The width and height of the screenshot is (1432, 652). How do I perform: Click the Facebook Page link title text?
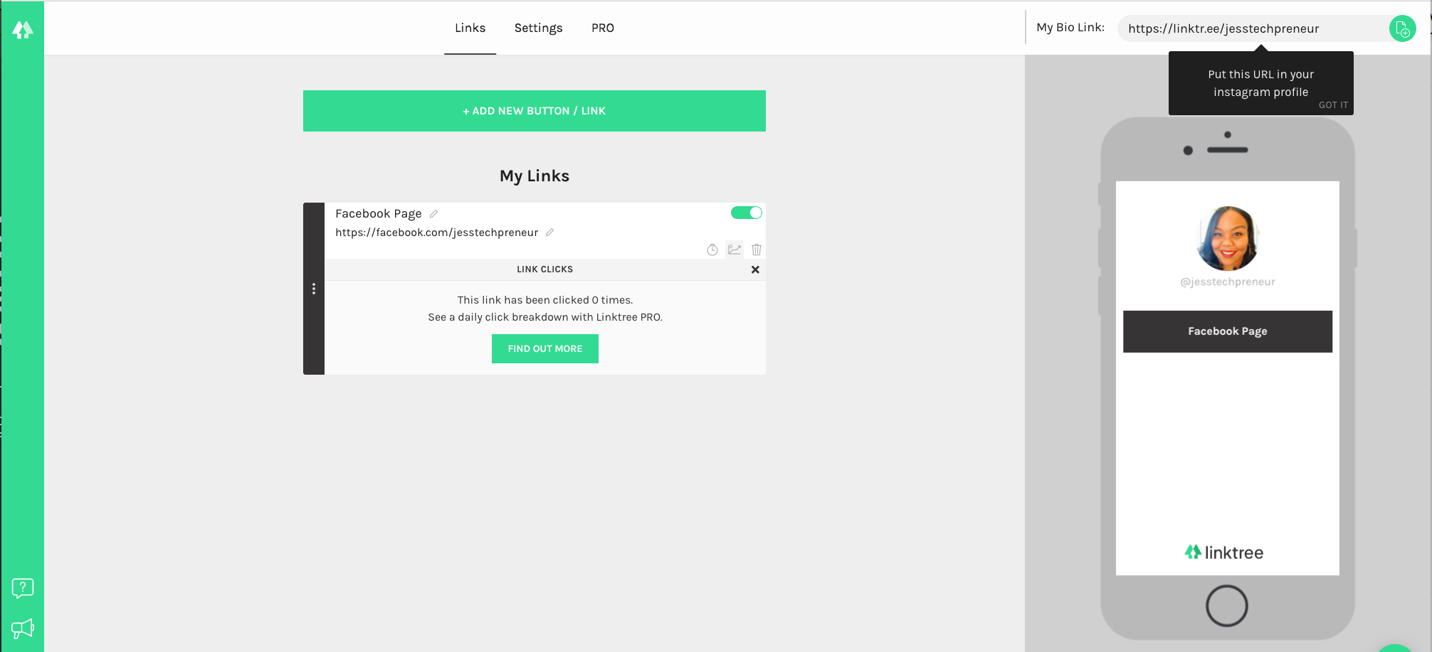[x=379, y=213]
